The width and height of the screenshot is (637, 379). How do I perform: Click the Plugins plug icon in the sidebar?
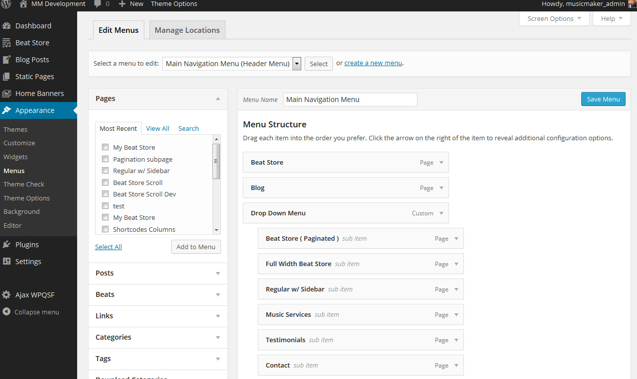click(x=6, y=245)
